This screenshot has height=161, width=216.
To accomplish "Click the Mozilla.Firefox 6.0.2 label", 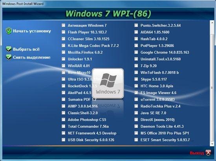I will (85, 52).
